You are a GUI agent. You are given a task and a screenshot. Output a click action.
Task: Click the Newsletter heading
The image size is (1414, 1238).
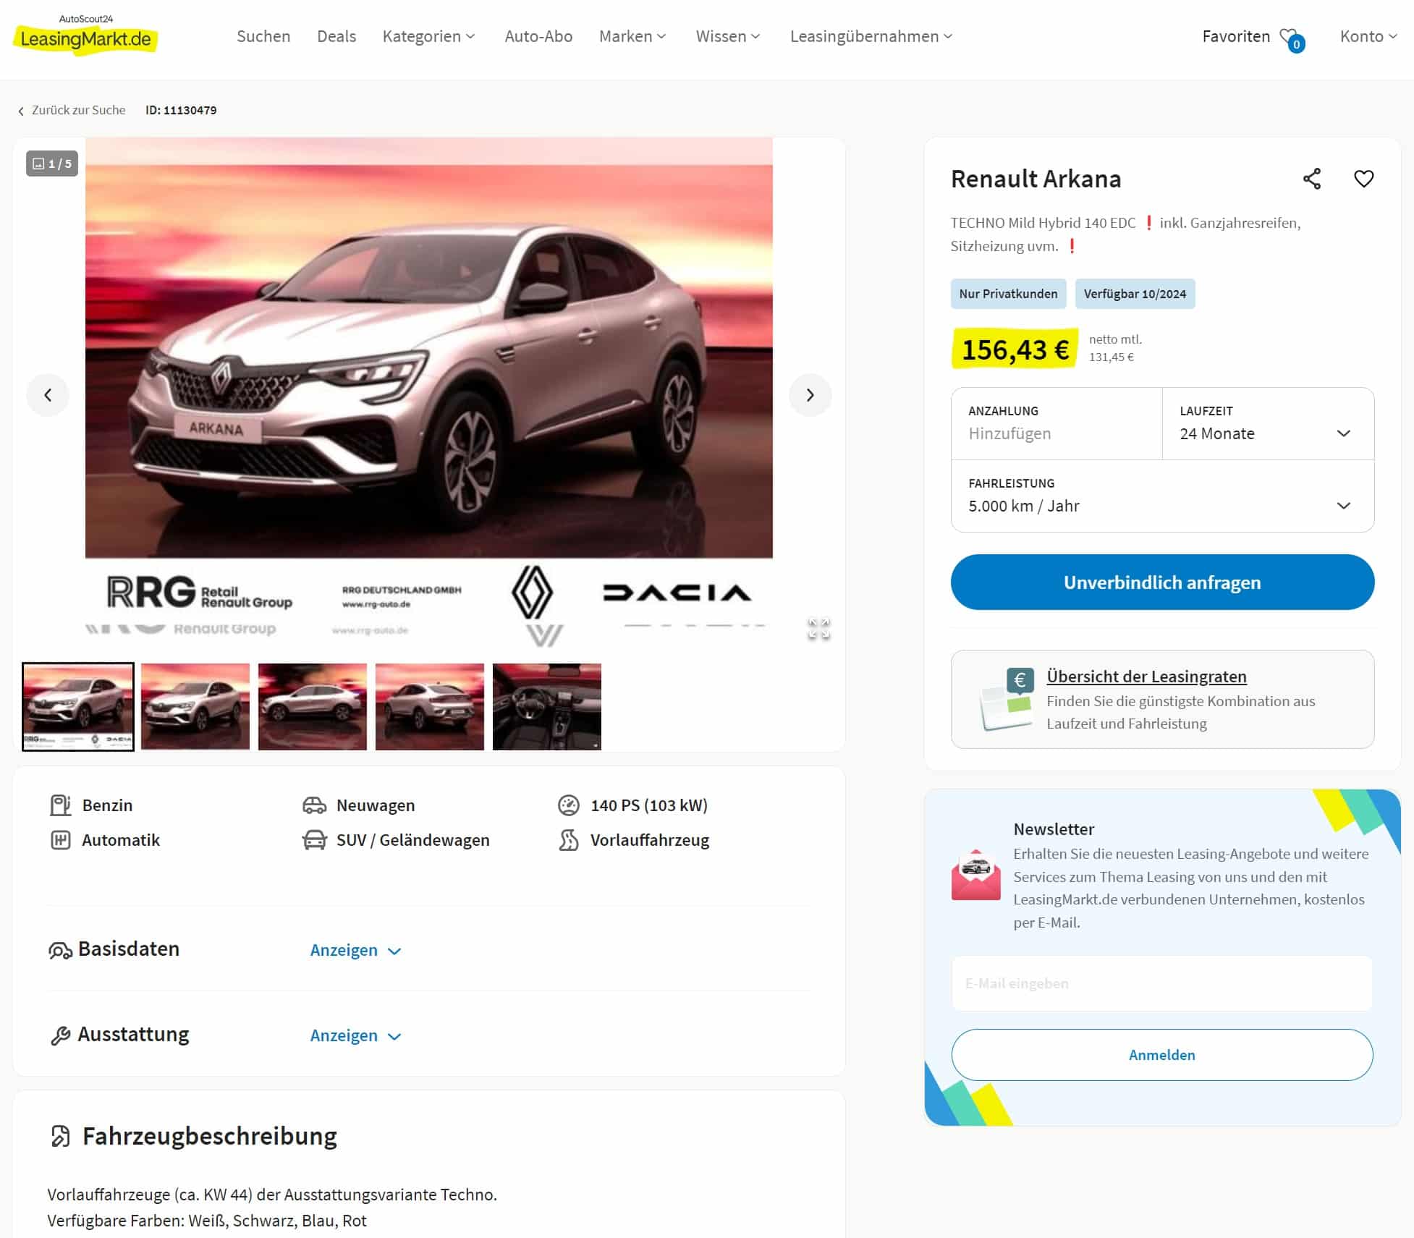pyautogui.click(x=1054, y=829)
